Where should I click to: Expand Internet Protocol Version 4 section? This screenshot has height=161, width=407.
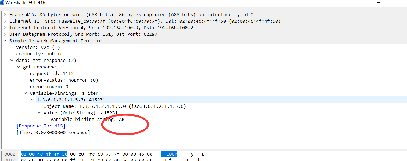point(5,28)
